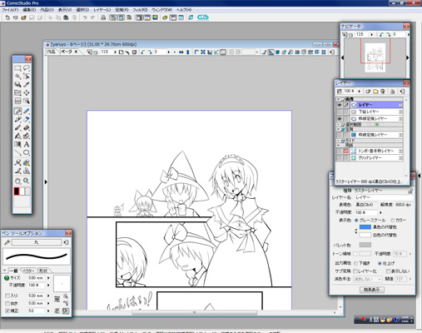Click the canvas horizontal scrollbar
422x333 pixels.
pyautogui.click(x=194, y=313)
